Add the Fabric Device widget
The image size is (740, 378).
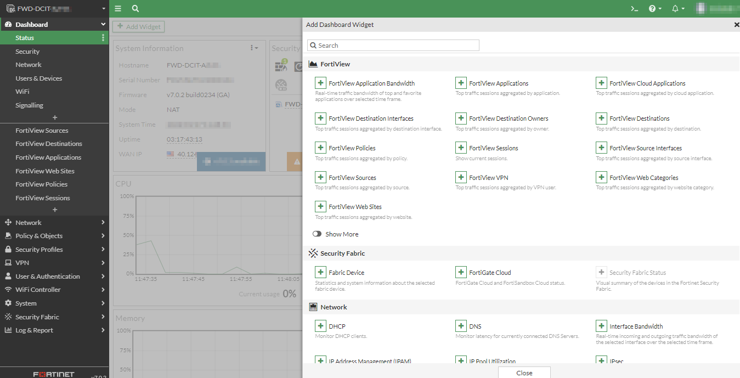tap(321, 272)
